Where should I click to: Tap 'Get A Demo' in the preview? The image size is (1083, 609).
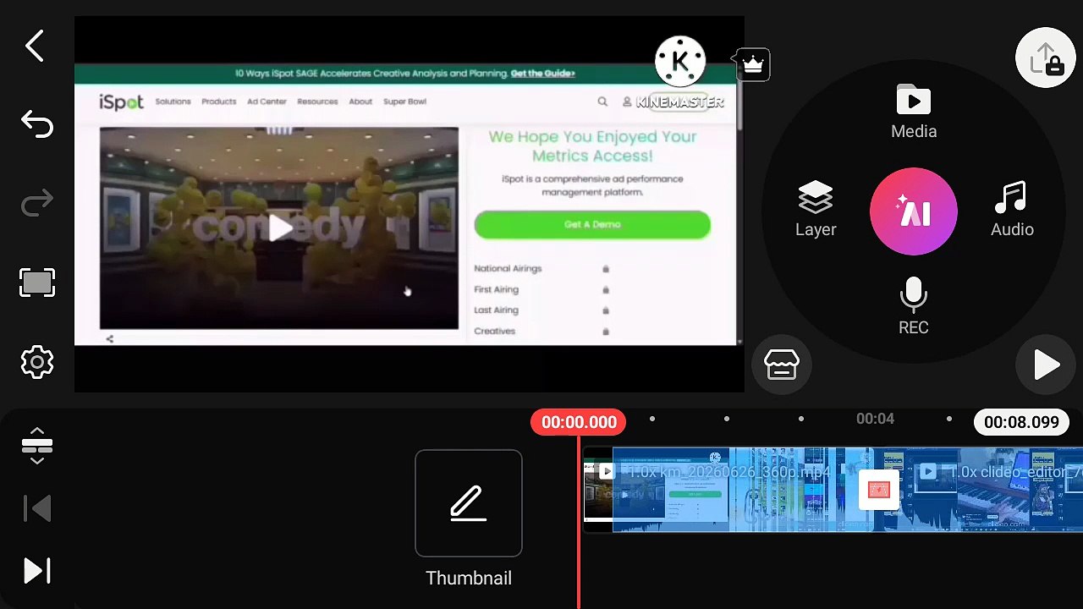[592, 224]
